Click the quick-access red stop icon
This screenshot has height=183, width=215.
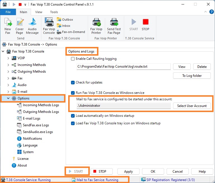[20, 4]
